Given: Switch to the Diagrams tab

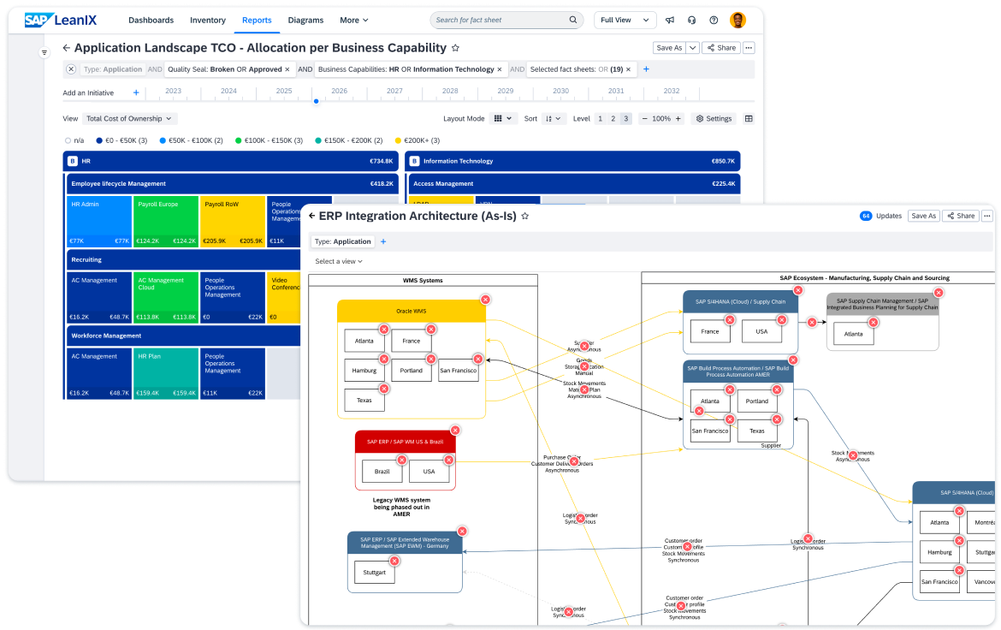Looking at the screenshot, I should point(305,20).
